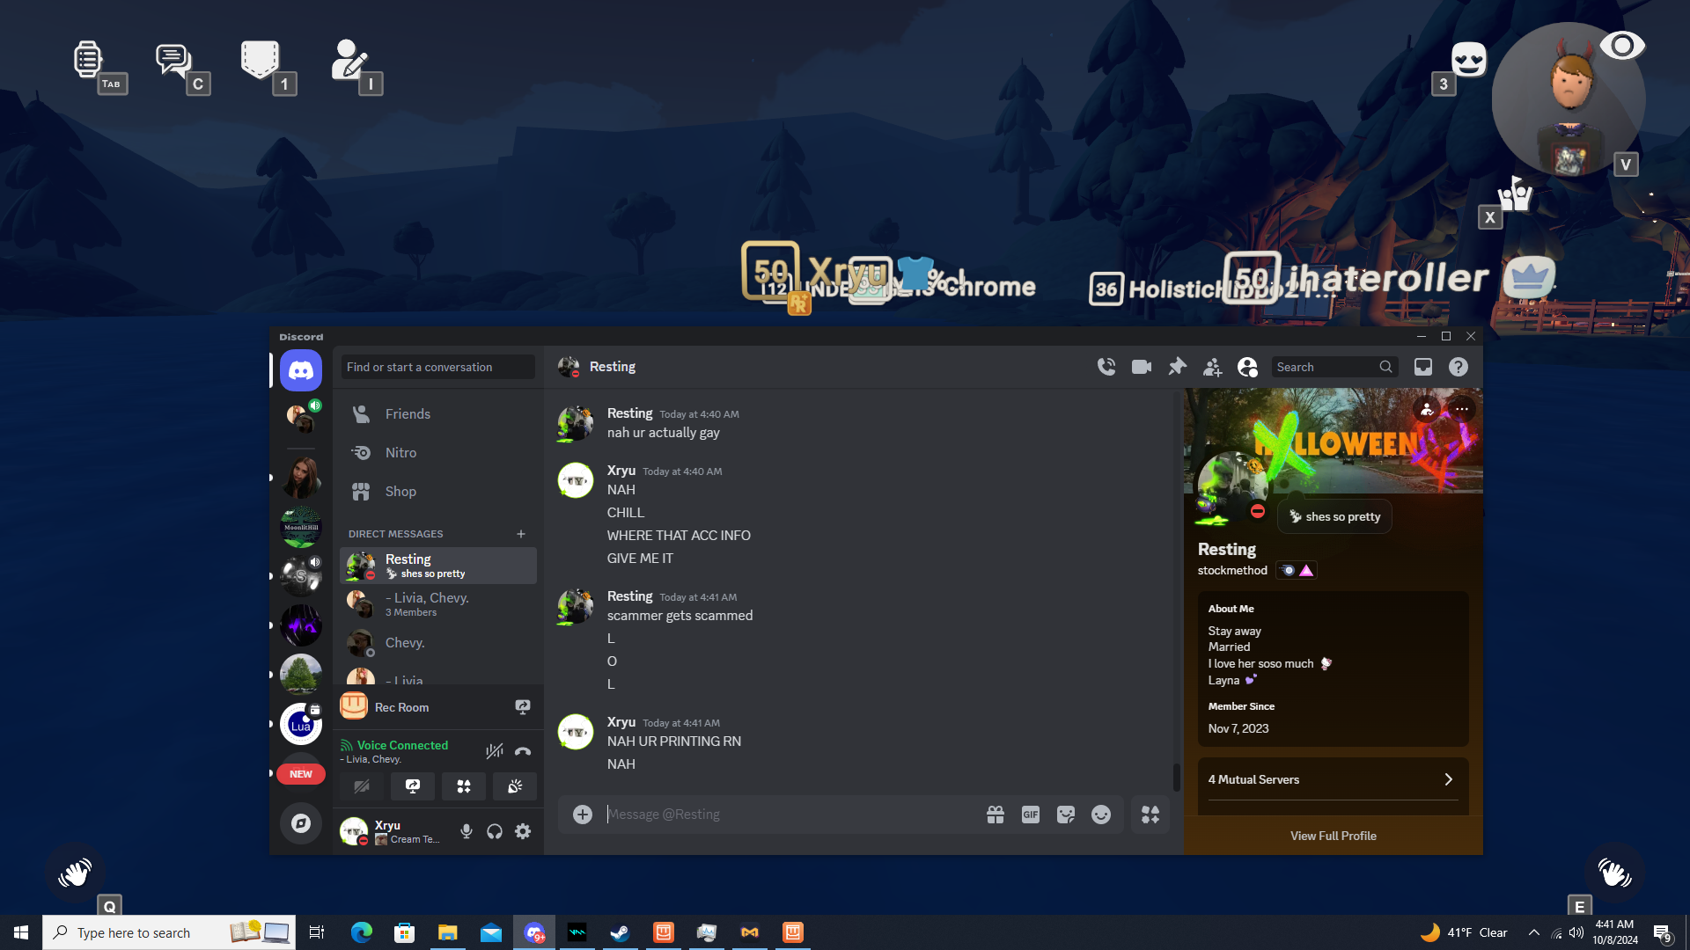Open the profile more options menu

point(1461,409)
